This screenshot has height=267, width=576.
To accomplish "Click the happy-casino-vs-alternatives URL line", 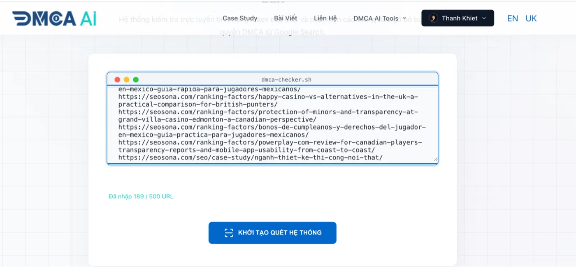I will [268, 100].
